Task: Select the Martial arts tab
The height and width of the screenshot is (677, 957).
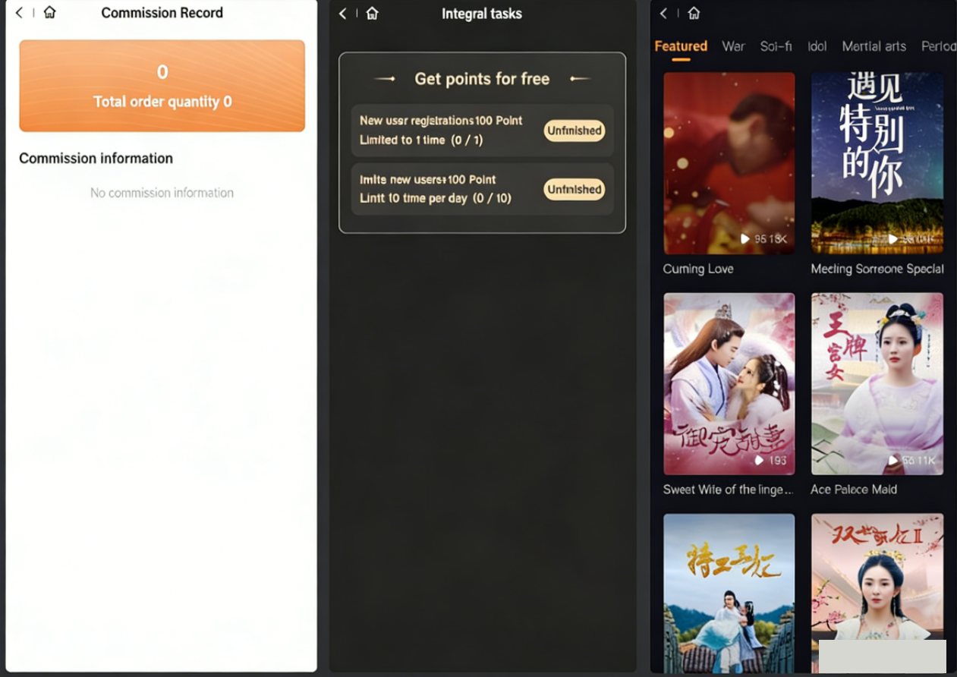Action: click(x=874, y=46)
